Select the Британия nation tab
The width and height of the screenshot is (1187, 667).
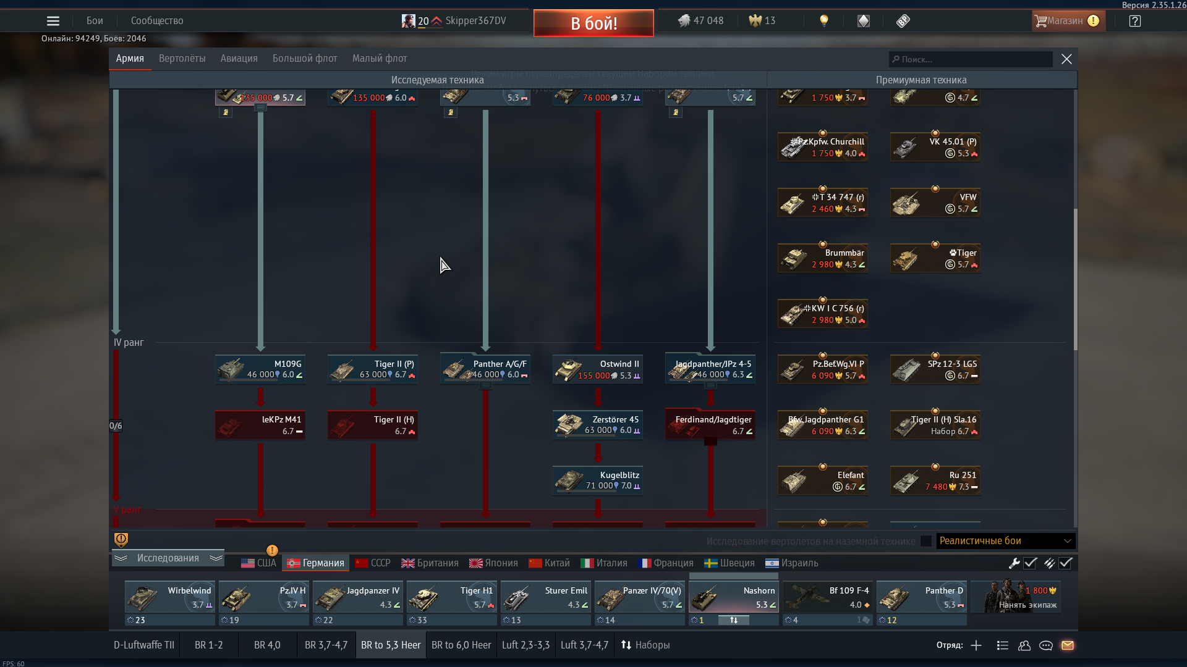[430, 563]
